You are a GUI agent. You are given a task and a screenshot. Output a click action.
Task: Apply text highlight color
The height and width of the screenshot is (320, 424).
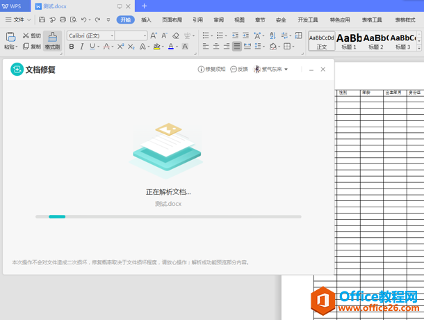pyautogui.click(x=156, y=47)
